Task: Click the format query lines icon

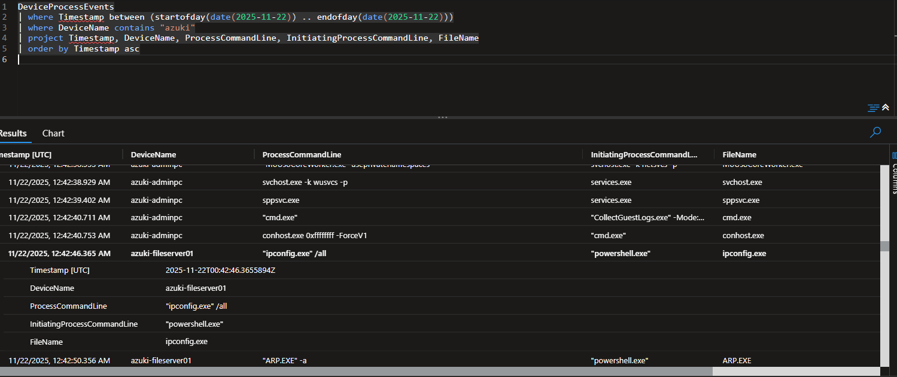Action: pos(874,108)
